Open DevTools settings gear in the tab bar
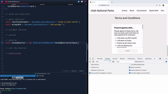The height and width of the screenshot is (94, 168). pyautogui.click(x=160, y=58)
